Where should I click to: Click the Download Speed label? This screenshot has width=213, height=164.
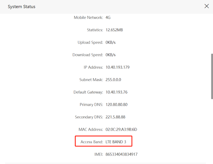coord(88,55)
